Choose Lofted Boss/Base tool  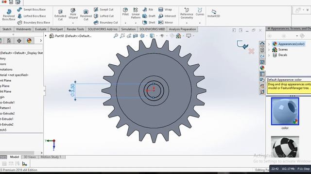coord(32,16)
